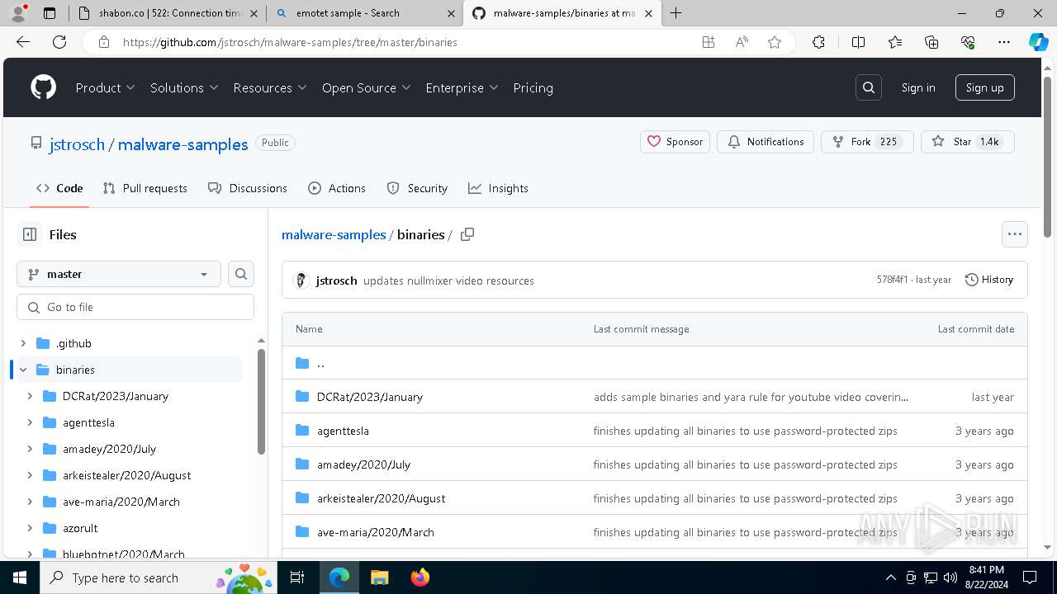
Task: Switch to emotet sample Search tab
Action: pyautogui.click(x=364, y=13)
